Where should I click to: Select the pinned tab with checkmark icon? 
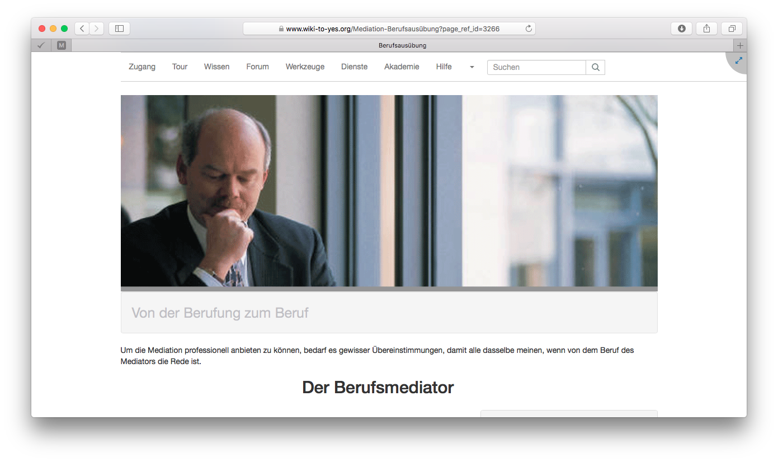[x=41, y=45]
